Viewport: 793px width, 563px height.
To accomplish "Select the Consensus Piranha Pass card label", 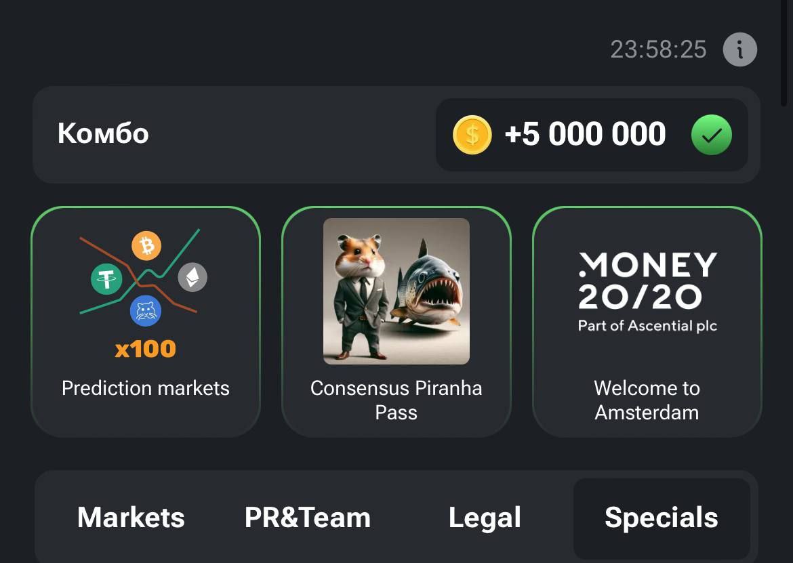I will tap(396, 400).
